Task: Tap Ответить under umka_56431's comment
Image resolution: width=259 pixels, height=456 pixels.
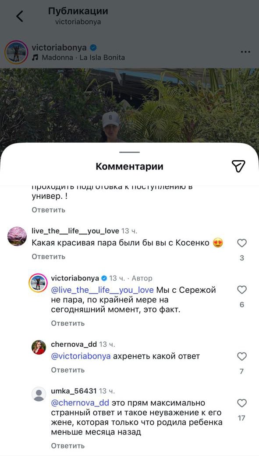Action: coord(68,445)
